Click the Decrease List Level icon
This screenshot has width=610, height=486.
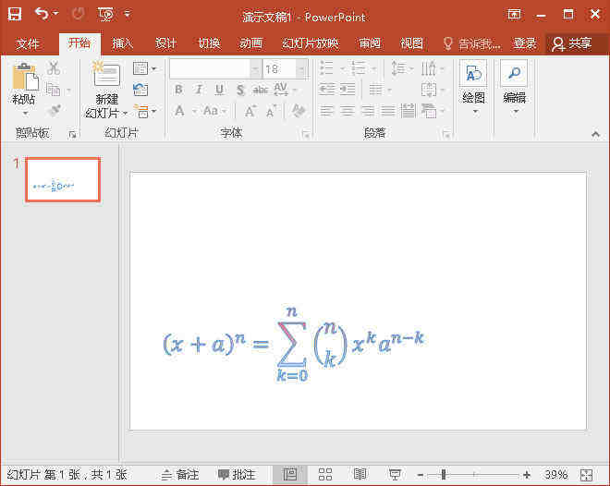click(327, 90)
